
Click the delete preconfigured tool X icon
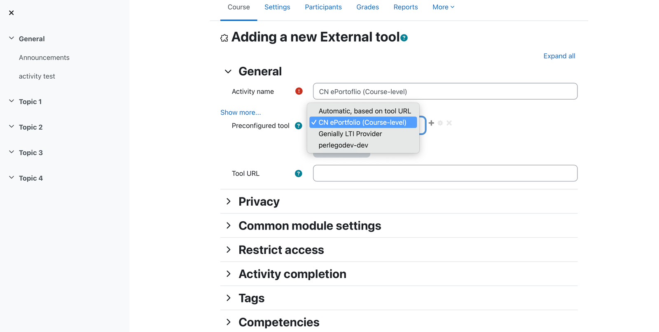(x=449, y=123)
